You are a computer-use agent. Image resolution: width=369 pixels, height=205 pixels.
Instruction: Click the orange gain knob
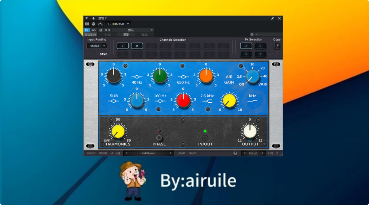(206, 76)
